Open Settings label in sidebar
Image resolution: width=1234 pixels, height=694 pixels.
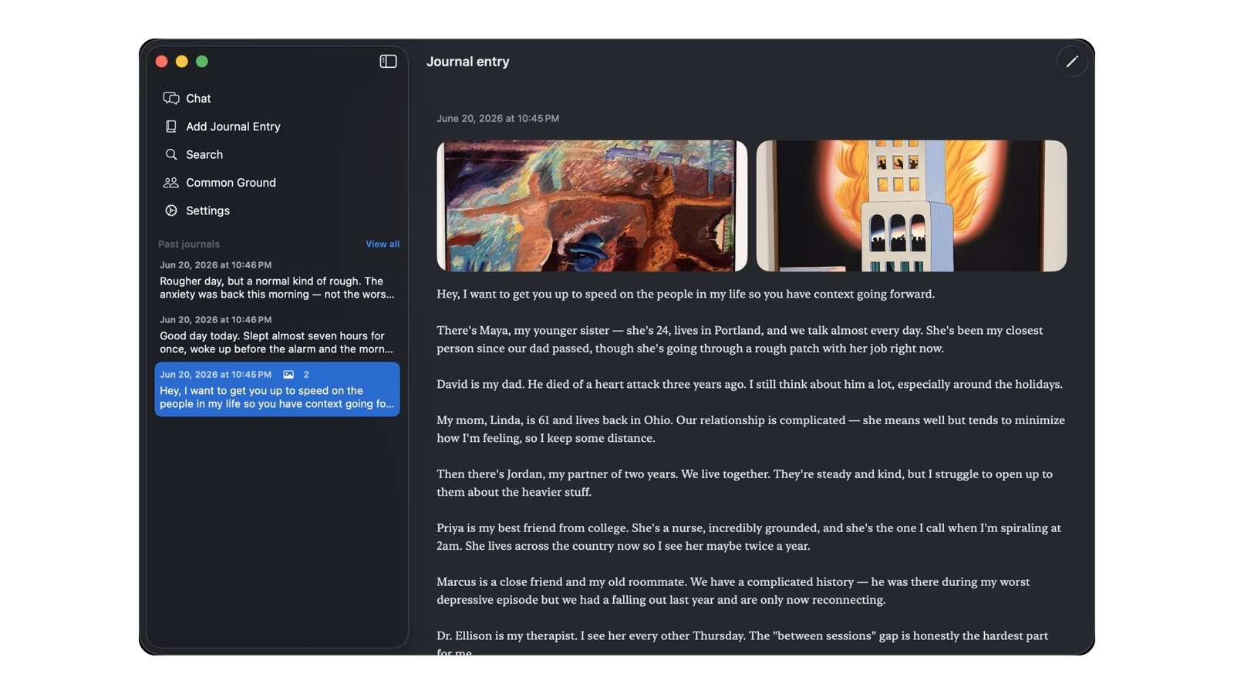[x=207, y=211]
